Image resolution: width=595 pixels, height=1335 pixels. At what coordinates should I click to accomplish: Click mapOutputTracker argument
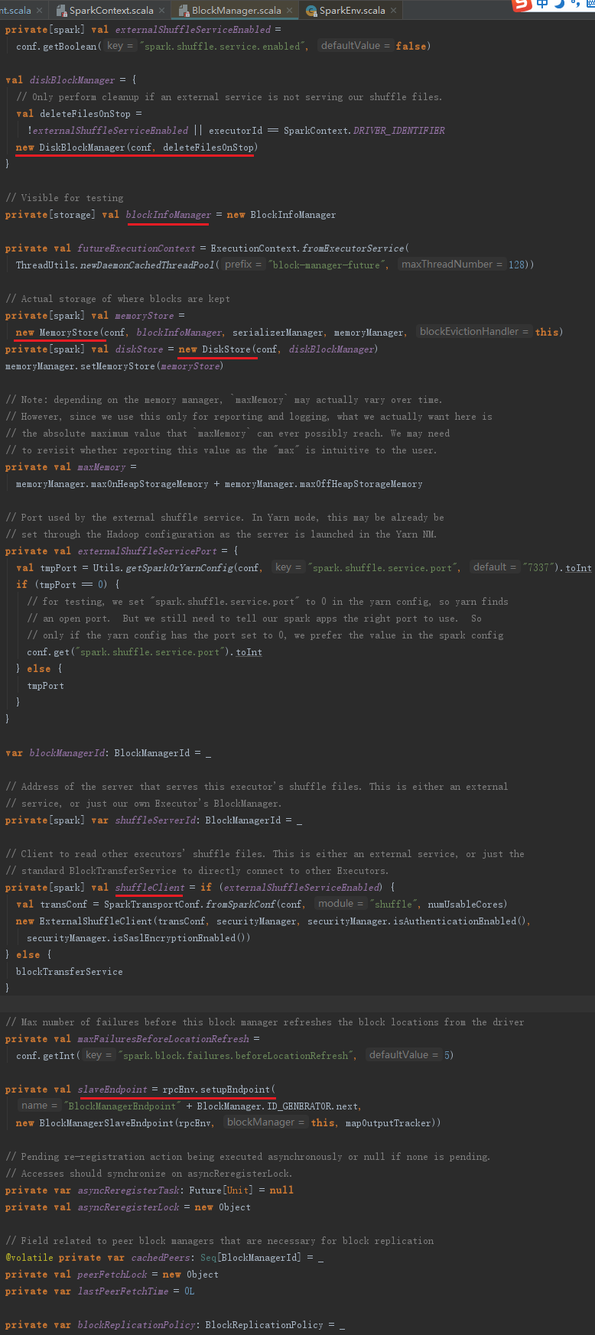[x=388, y=1123]
